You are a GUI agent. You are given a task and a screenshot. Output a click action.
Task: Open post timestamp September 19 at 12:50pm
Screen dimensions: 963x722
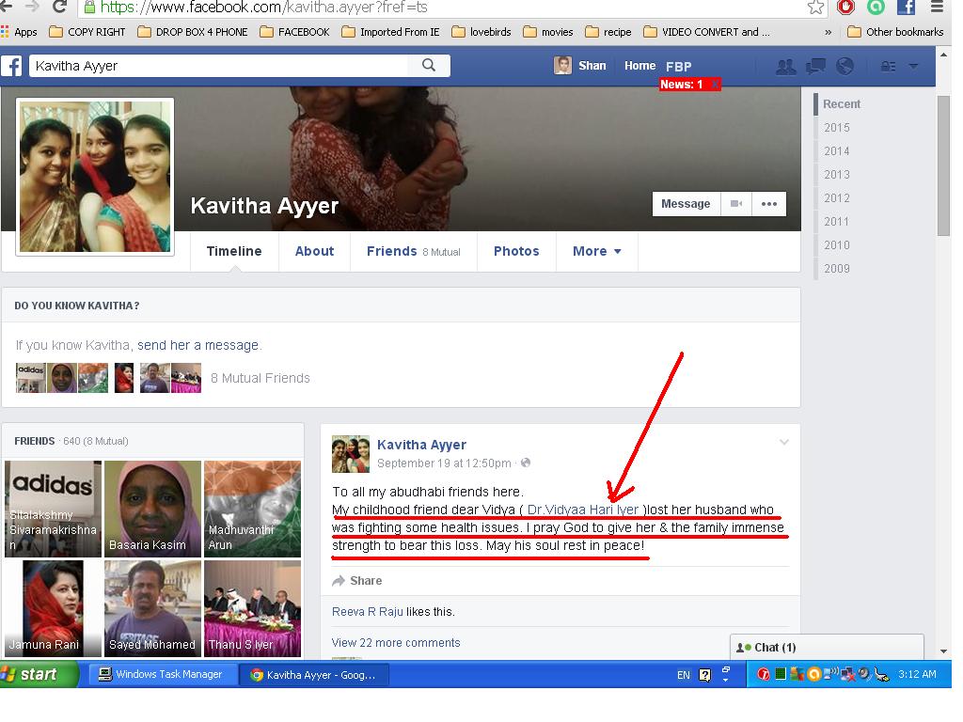(444, 463)
